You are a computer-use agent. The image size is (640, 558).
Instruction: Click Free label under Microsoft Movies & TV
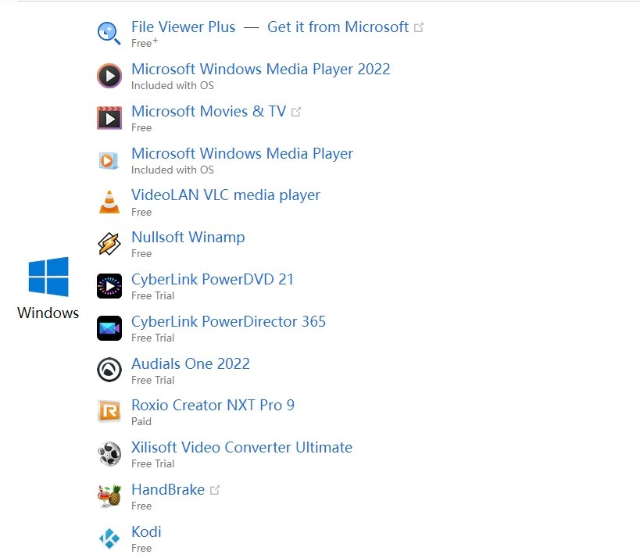[x=141, y=127]
